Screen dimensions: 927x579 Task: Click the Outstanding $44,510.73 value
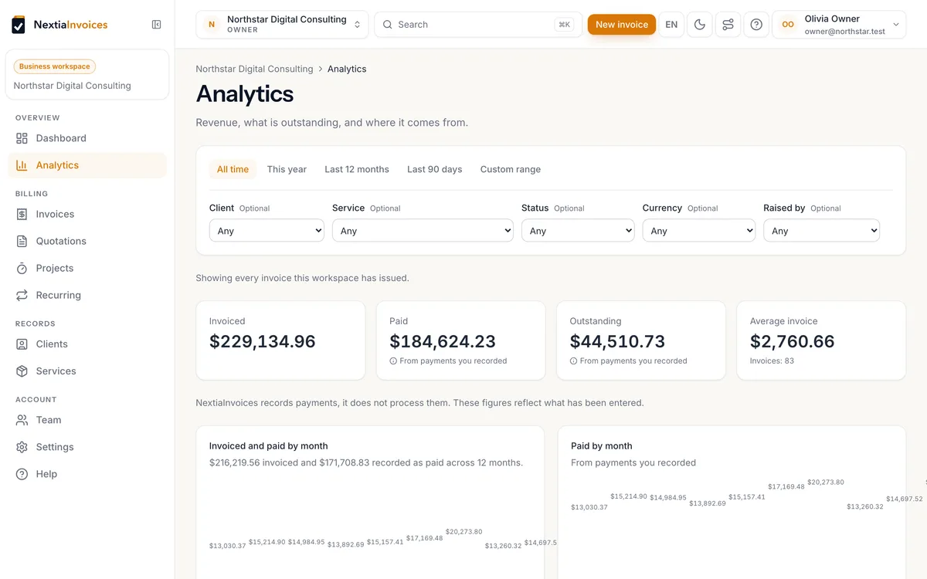(617, 342)
